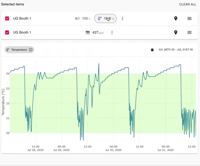Open more options for first UG Booth 1
200x166 pixels.
click(x=122, y=19)
